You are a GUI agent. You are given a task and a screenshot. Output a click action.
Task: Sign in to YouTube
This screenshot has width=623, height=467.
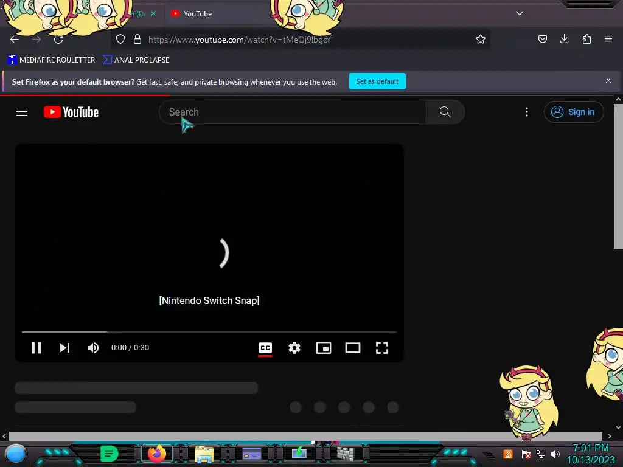tap(574, 112)
